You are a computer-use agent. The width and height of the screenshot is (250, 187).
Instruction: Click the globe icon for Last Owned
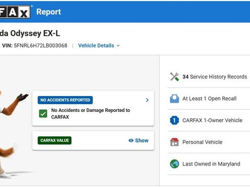tap(174, 164)
